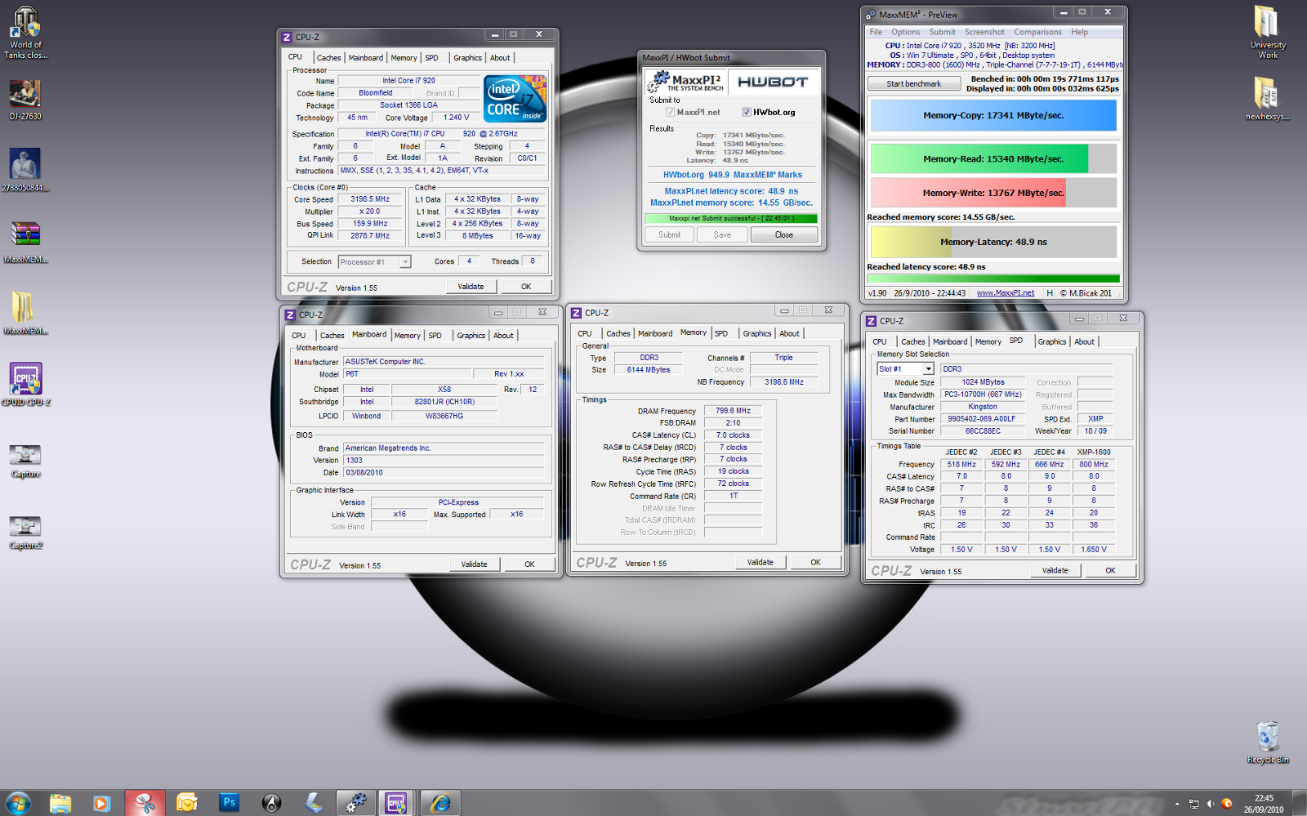1307x816 pixels.
Task: Click Submit button in HWbot Submit dialog
Action: click(669, 235)
